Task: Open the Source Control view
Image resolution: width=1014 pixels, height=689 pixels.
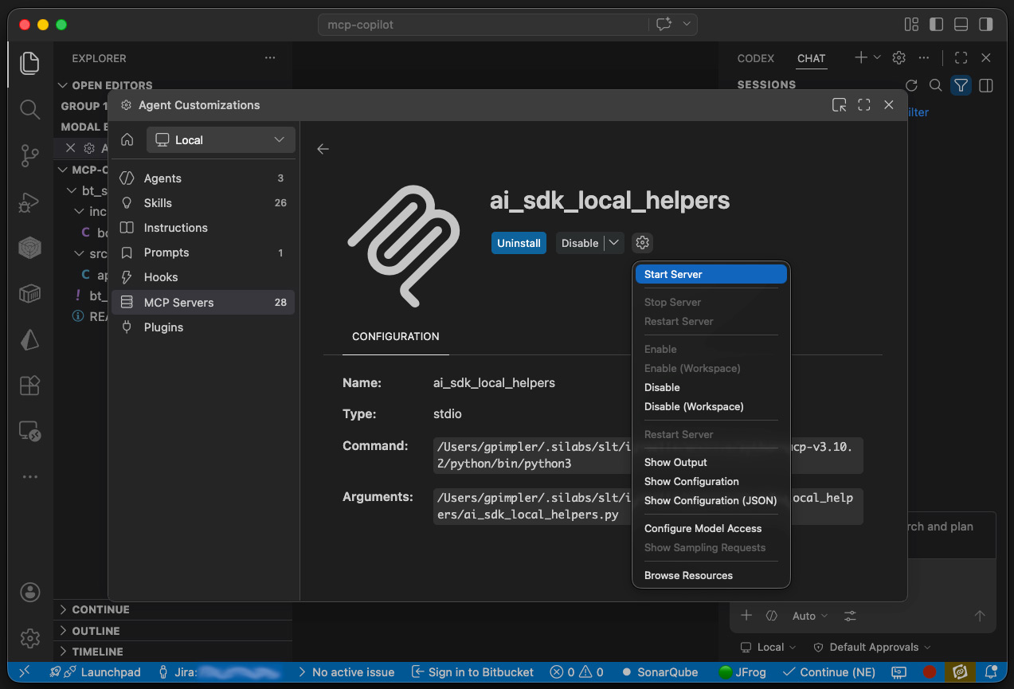Action: tap(29, 155)
